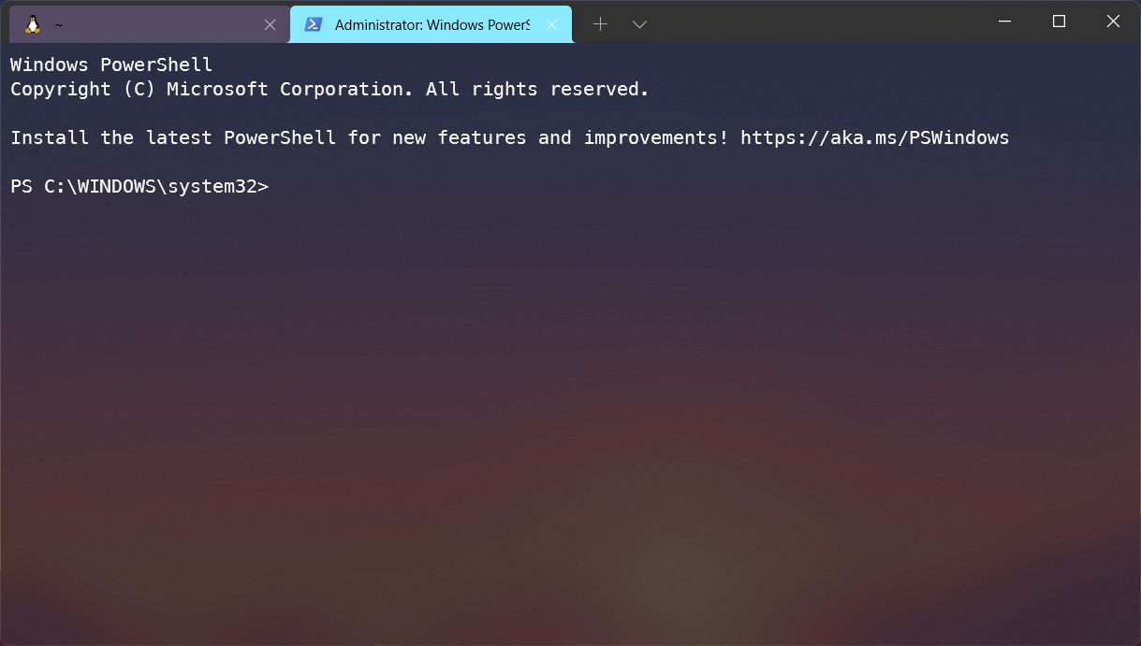The width and height of the screenshot is (1141, 646).
Task: Open the https://aka.ms/PSWindows link
Action: [874, 137]
